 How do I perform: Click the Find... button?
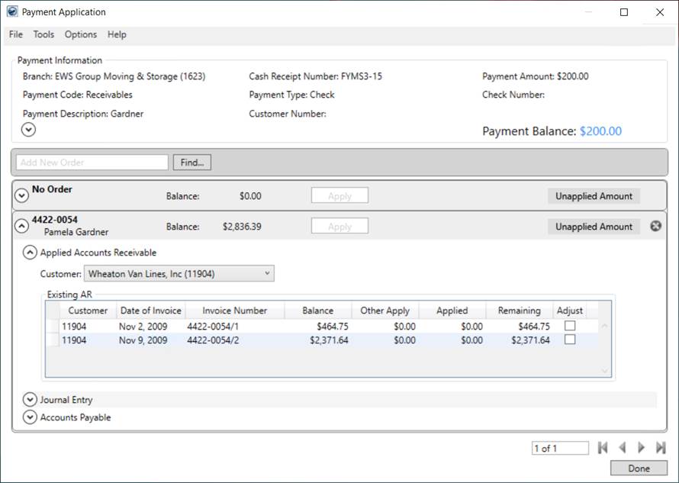192,163
